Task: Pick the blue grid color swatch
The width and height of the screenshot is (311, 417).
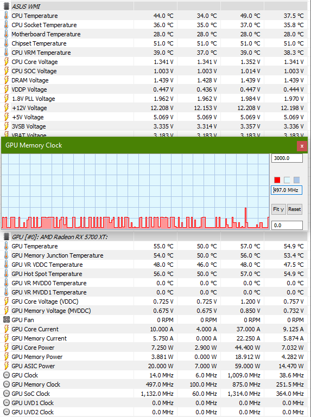Action: click(296, 180)
